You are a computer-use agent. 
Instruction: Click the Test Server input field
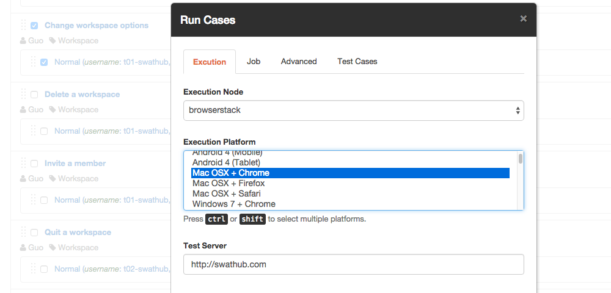(x=353, y=265)
